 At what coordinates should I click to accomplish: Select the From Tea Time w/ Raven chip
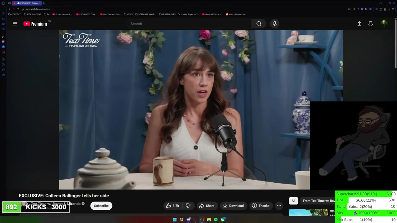[x=318, y=201]
